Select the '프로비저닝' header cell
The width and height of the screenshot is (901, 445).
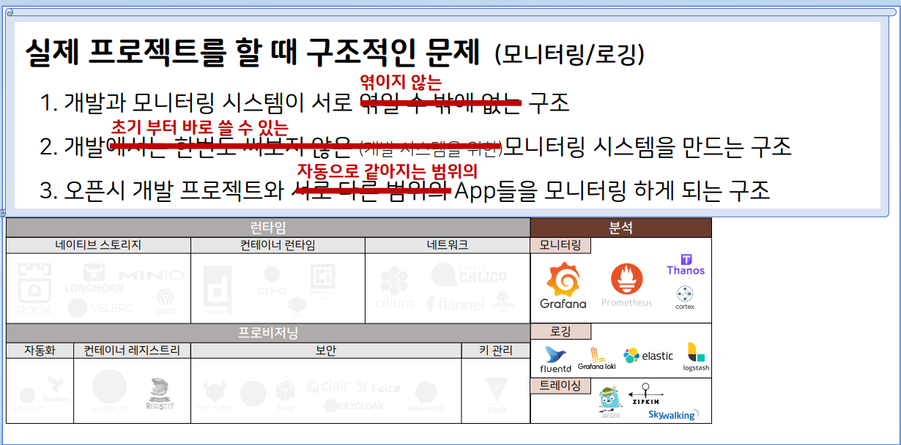click(x=268, y=333)
